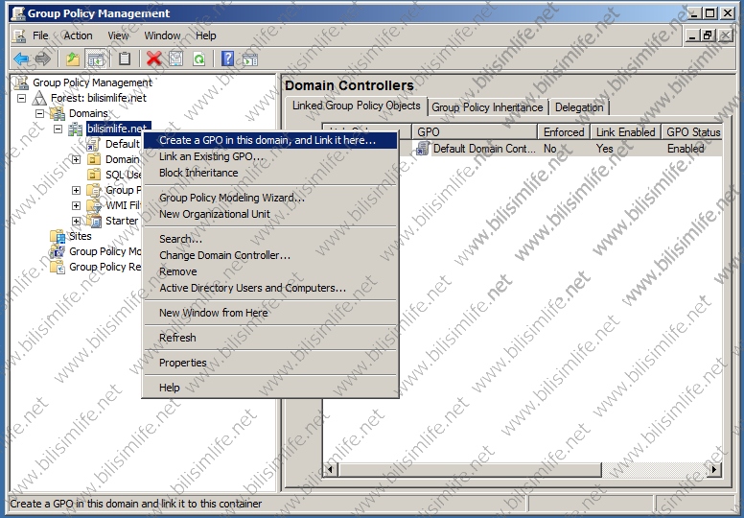Viewport: 744px width, 518px height.
Task: Click the horizontal scrollbar left arrow
Action: click(331, 470)
